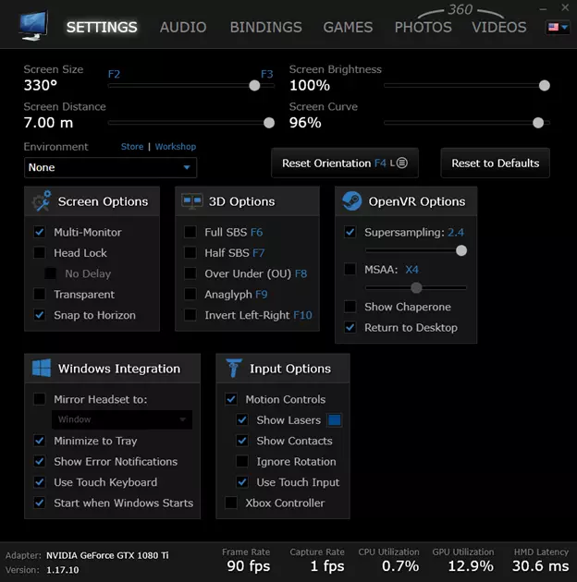Enable the Anaglyph checkbox
The height and width of the screenshot is (582, 577).
click(x=190, y=295)
